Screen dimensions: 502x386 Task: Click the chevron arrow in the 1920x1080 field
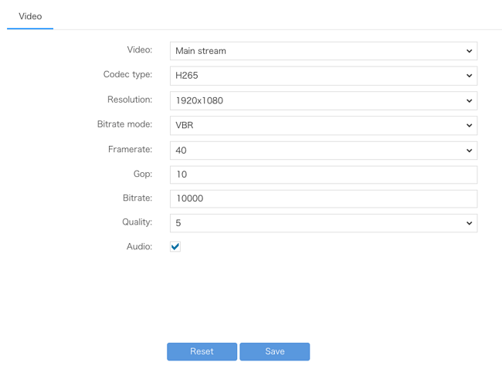point(469,100)
